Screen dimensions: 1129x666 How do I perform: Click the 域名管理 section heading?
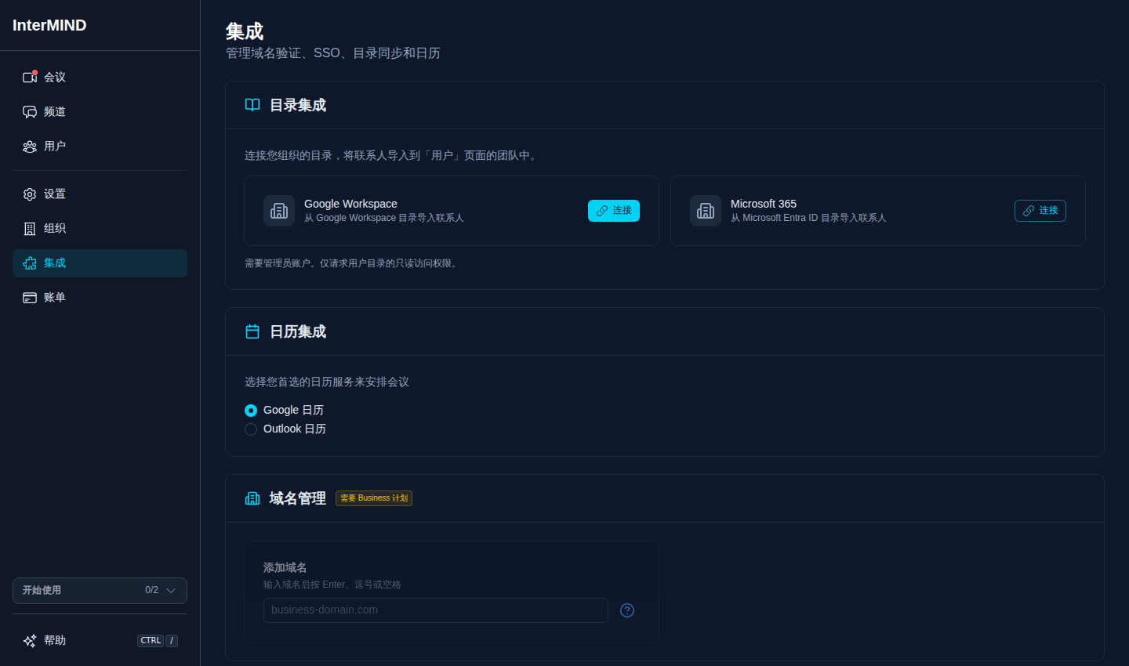click(x=298, y=498)
